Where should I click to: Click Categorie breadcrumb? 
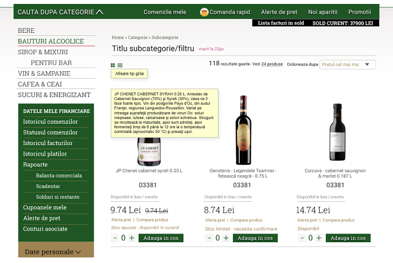[x=138, y=38]
